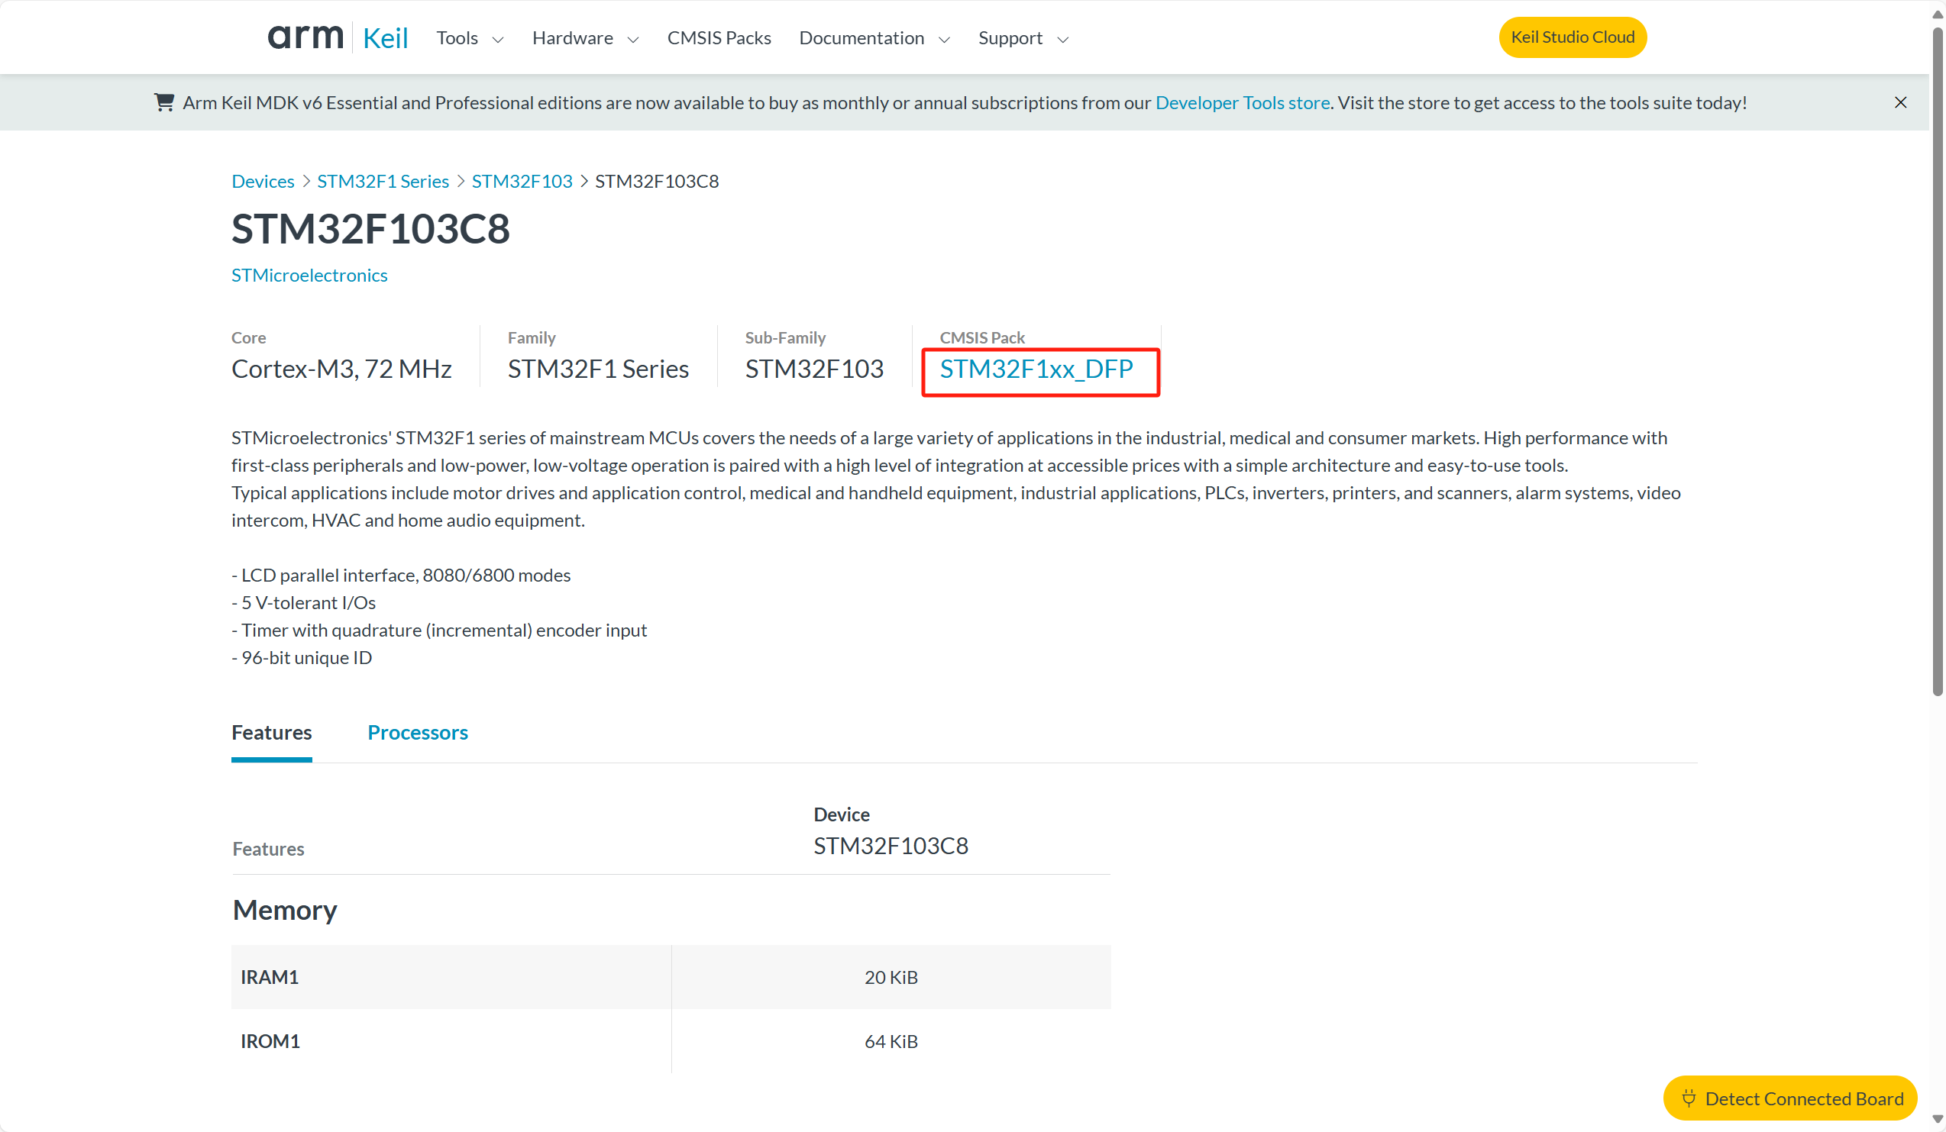Open the STM32F1xx_DFP CMSIS pack link
The image size is (1946, 1132).
point(1036,369)
